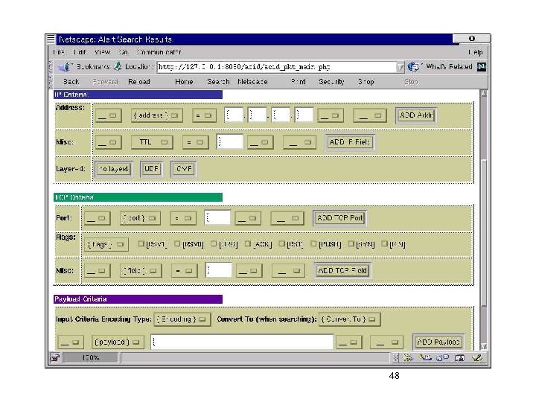536x402 pixels.
Task: Click Search in the navigation toolbar
Action: click(218, 82)
